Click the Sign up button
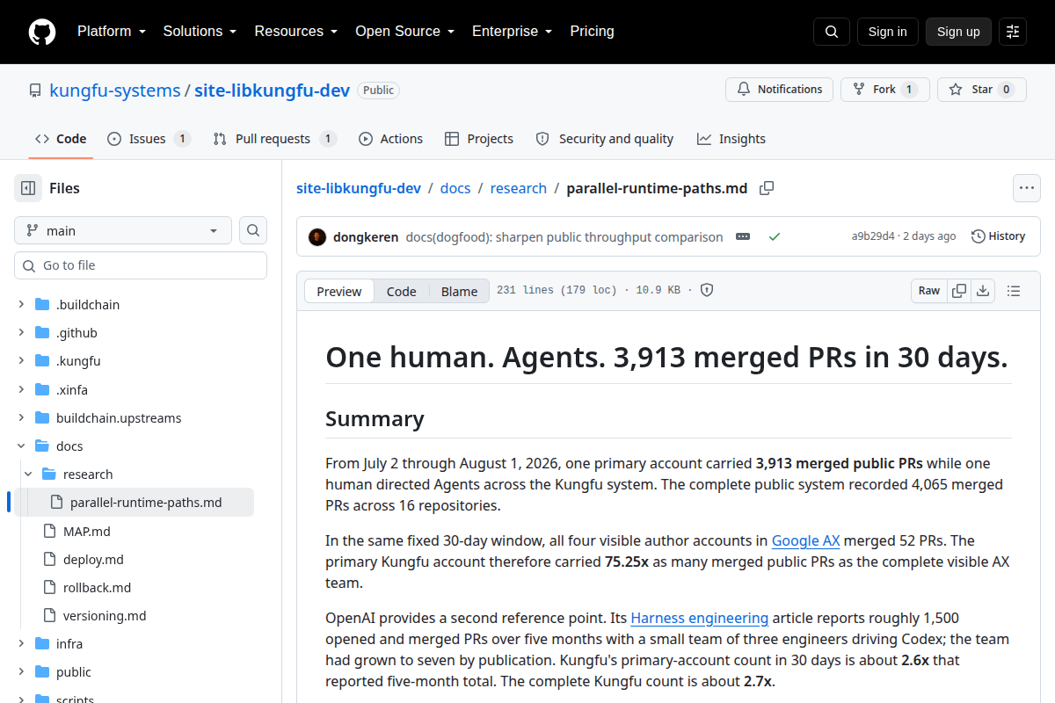 pos(958,32)
